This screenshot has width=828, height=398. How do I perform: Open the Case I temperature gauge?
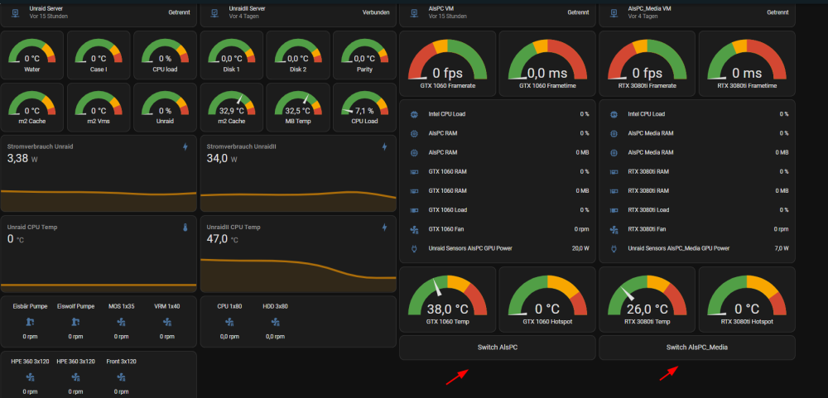click(x=99, y=55)
